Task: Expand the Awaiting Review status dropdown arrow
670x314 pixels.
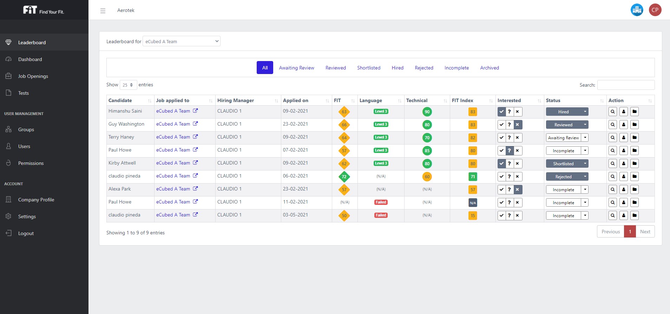Action: pos(585,138)
